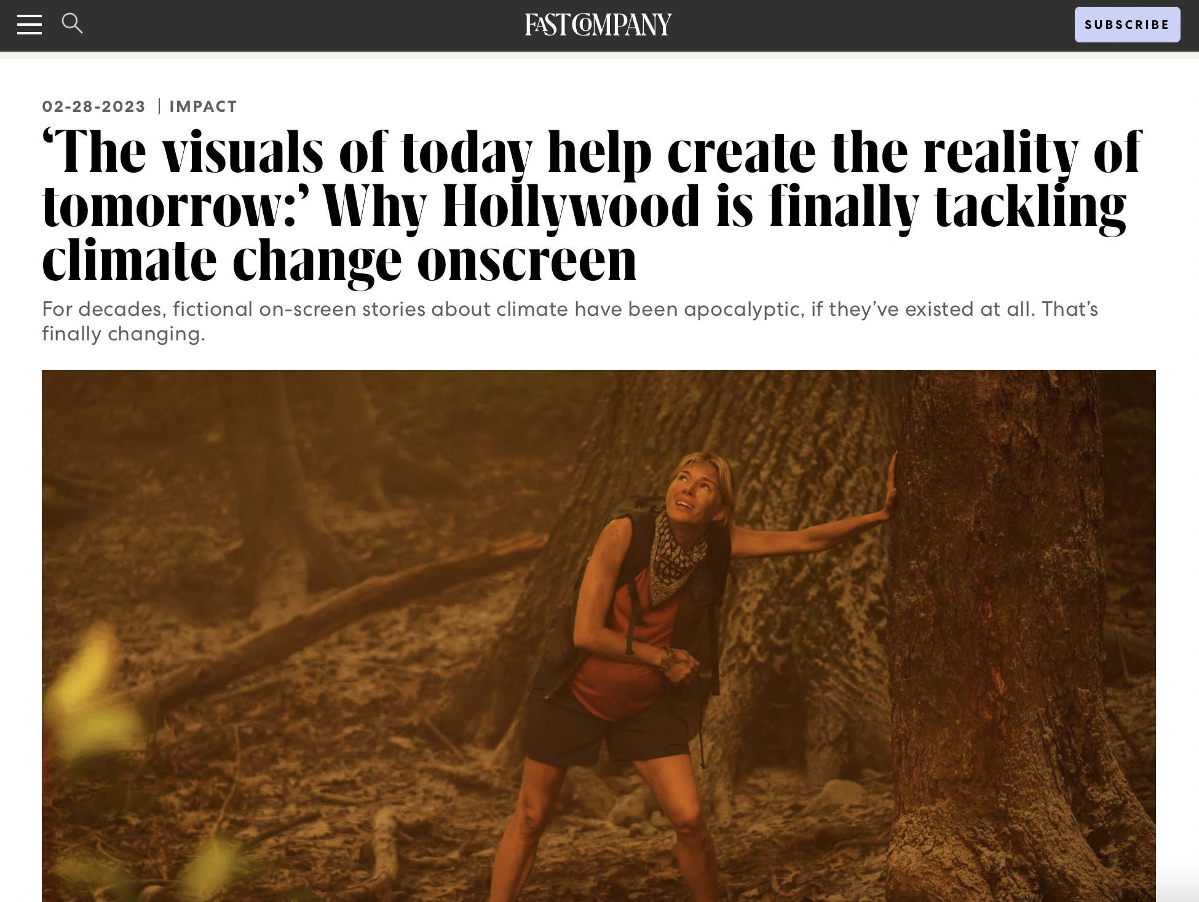Image resolution: width=1199 pixels, height=902 pixels.
Task: Click the article headline's first line
Action: (x=592, y=152)
